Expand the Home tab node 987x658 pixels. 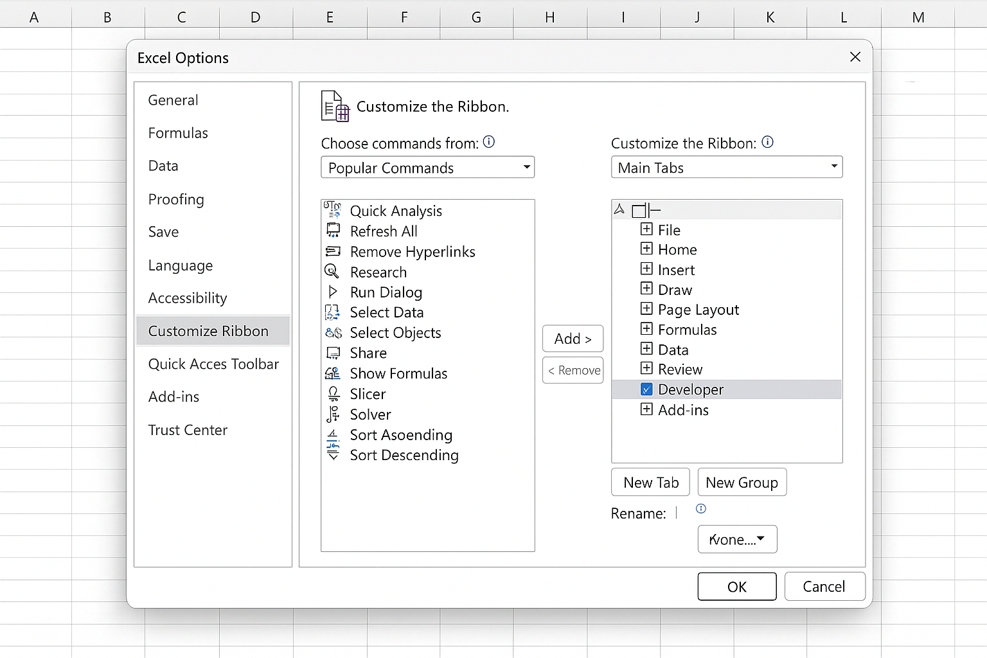point(646,249)
